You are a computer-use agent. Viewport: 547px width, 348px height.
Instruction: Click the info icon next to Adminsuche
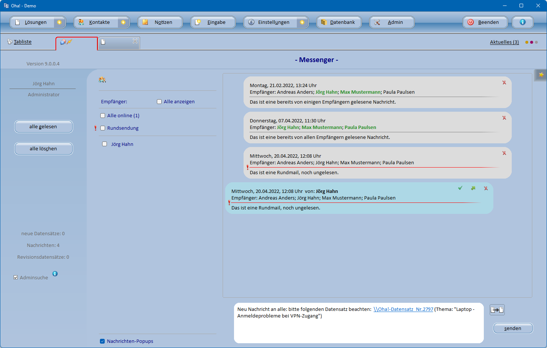click(55, 274)
